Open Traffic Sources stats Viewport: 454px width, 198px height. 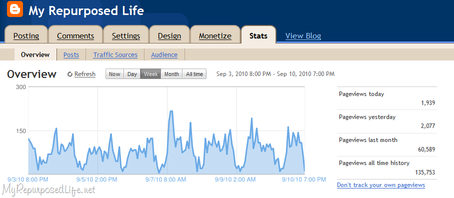click(x=115, y=54)
